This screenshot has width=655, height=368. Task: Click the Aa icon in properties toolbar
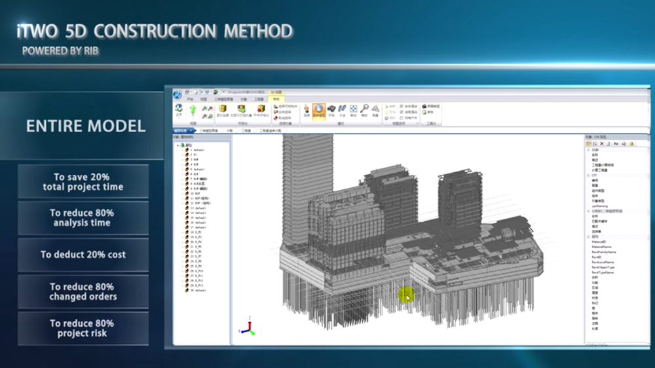(x=616, y=143)
